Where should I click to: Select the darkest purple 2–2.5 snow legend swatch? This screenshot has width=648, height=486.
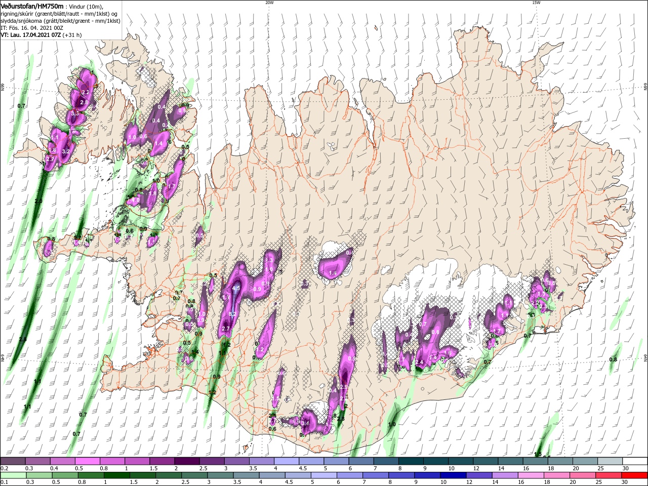click(186, 461)
